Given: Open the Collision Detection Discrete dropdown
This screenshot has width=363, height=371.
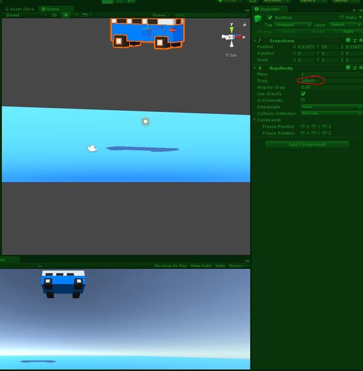Looking at the screenshot, I should coord(331,114).
